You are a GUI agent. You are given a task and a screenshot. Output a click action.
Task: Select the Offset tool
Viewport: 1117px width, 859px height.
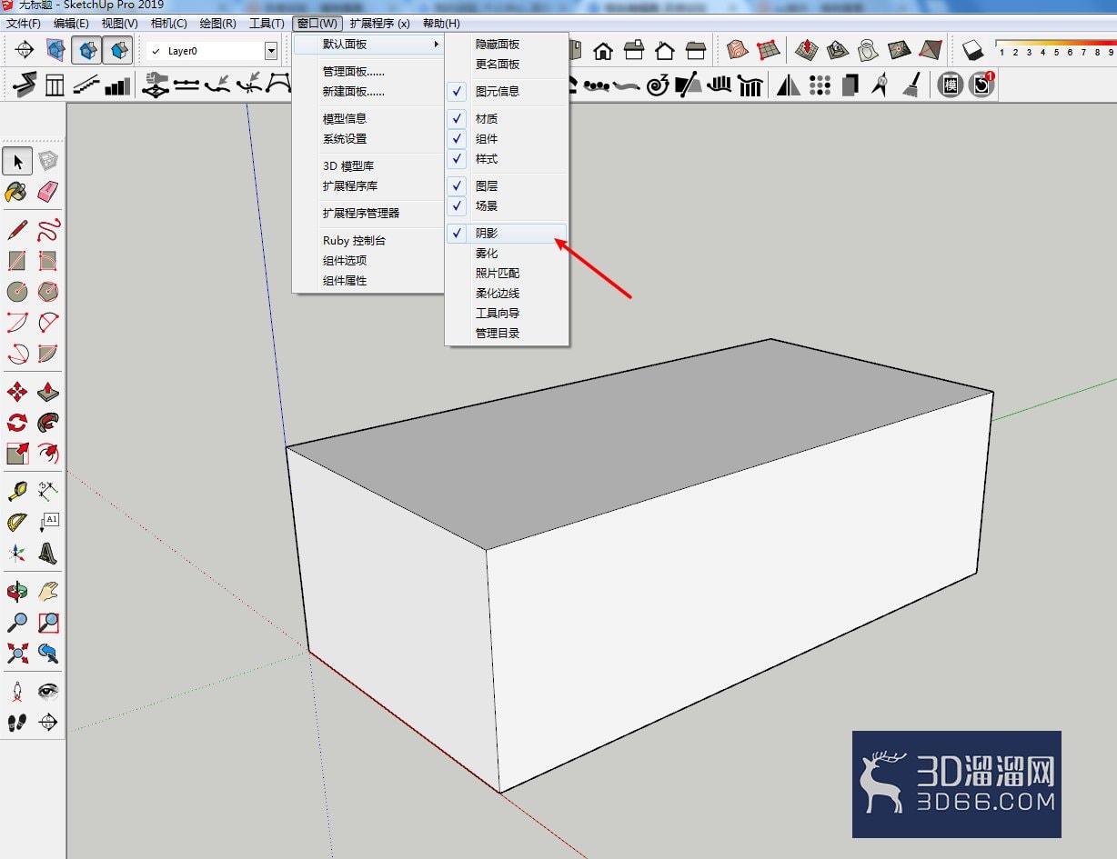[x=48, y=453]
